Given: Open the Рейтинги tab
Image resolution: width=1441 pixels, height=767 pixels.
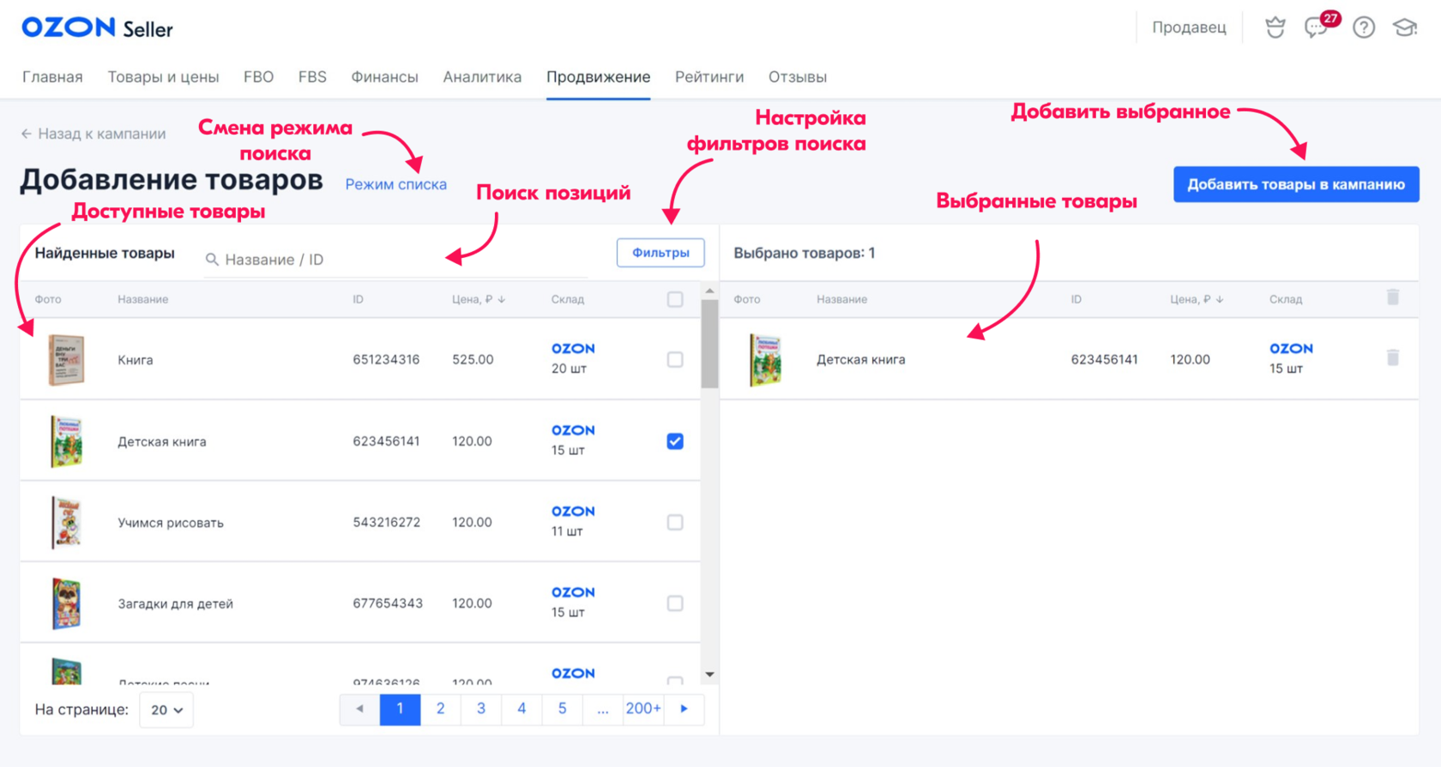Looking at the screenshot, I should [709, 77].
